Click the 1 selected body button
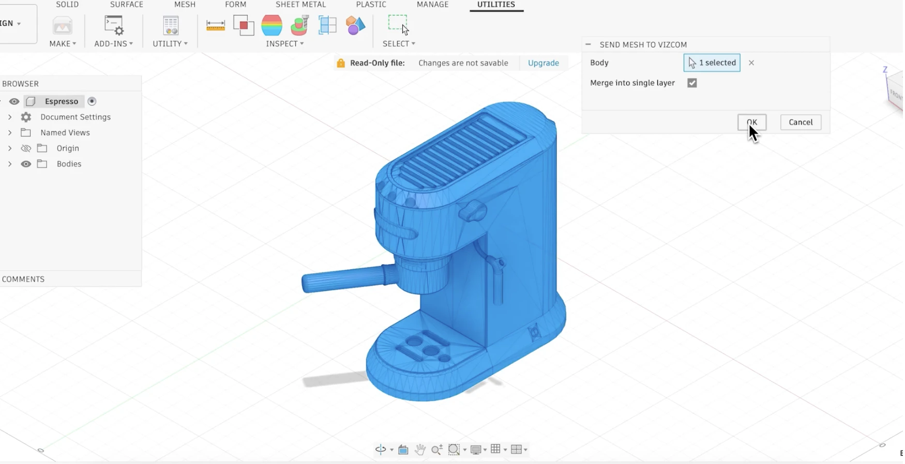905x464 pixels. (x=712, y=63)
